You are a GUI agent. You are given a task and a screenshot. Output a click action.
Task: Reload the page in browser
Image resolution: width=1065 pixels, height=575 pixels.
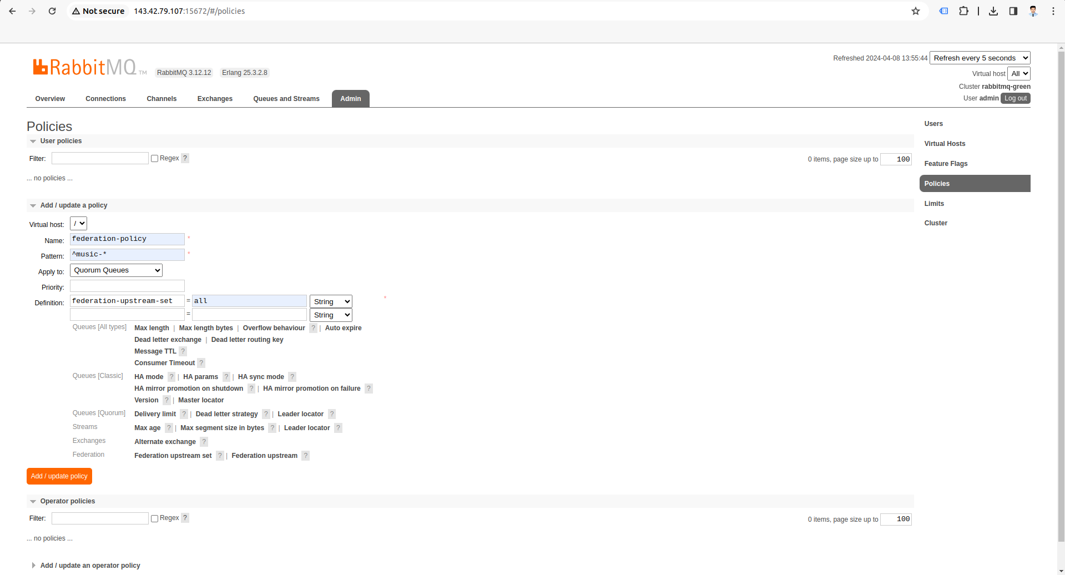[52, 11]
